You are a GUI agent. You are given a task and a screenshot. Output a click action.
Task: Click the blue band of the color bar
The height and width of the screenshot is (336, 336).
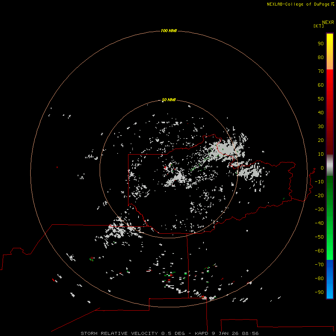click(x=330, y=279)
